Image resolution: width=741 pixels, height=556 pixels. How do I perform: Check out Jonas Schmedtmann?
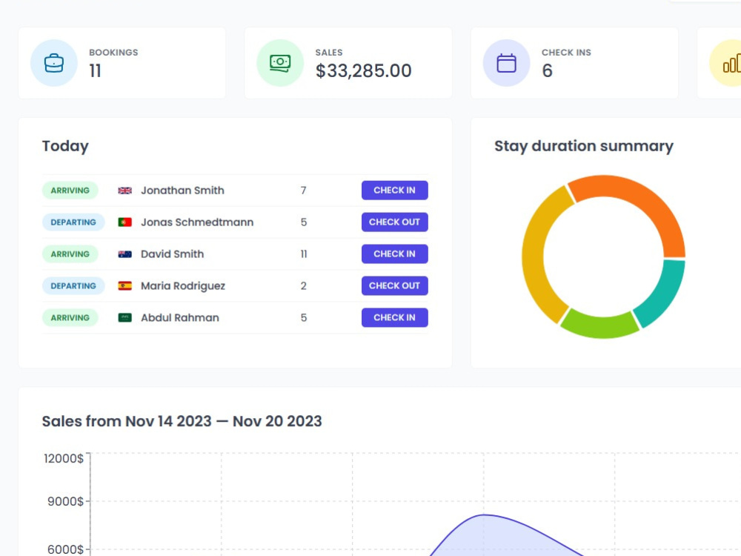[395, 222]
